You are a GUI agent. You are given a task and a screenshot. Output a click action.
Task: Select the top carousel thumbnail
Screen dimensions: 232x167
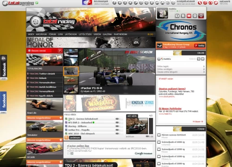[71, 53]
